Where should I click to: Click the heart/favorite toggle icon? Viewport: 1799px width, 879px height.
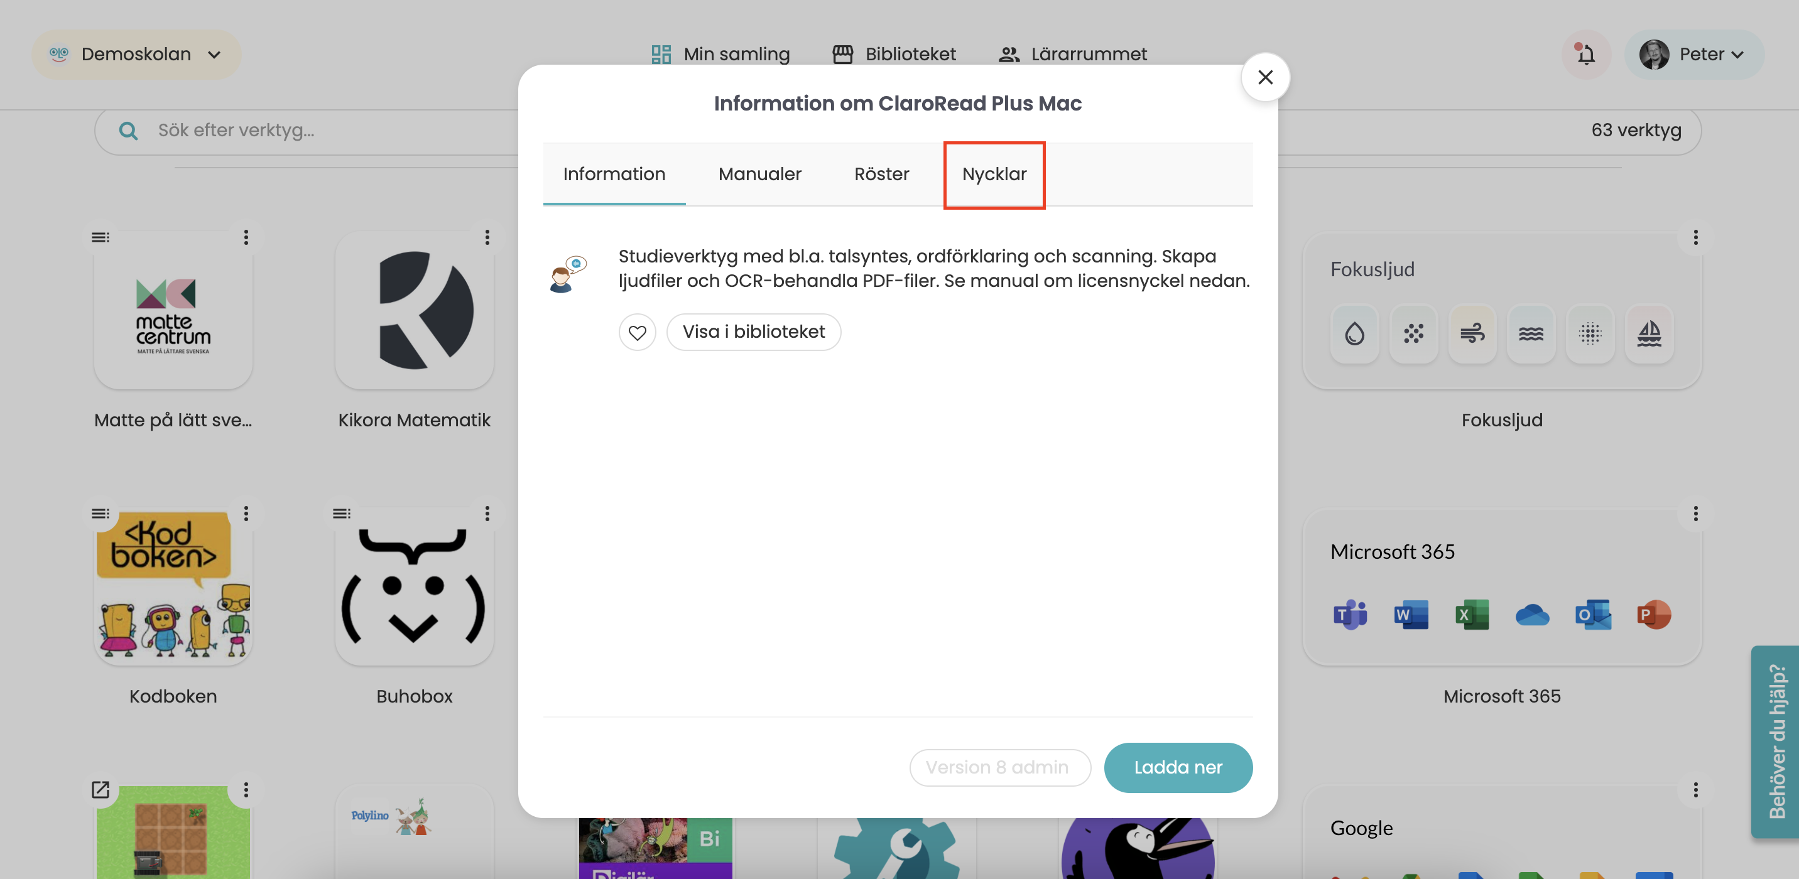(637, 332)
